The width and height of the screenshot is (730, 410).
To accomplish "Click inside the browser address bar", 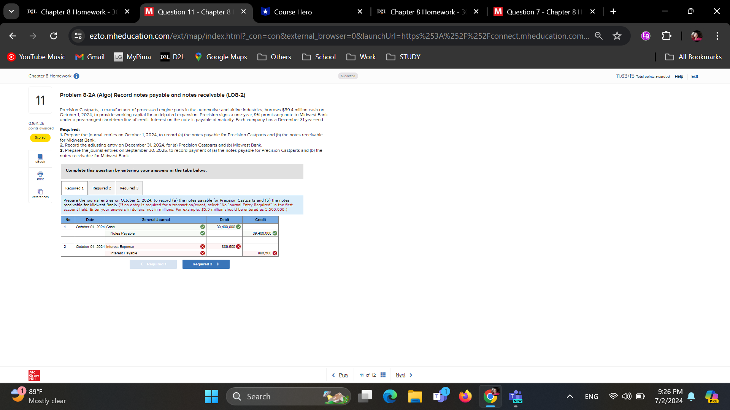I will [x=304, y=36].
